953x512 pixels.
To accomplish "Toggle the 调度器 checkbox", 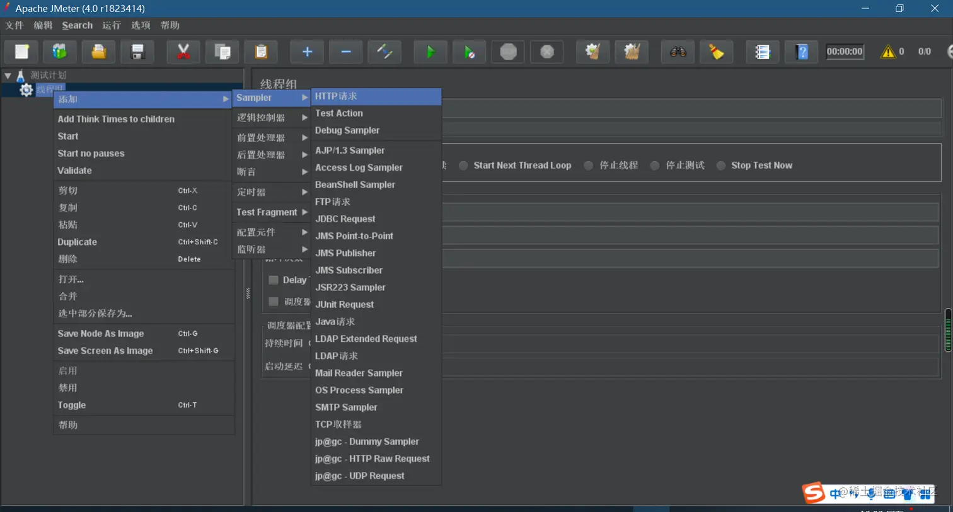I will [274, 302].
